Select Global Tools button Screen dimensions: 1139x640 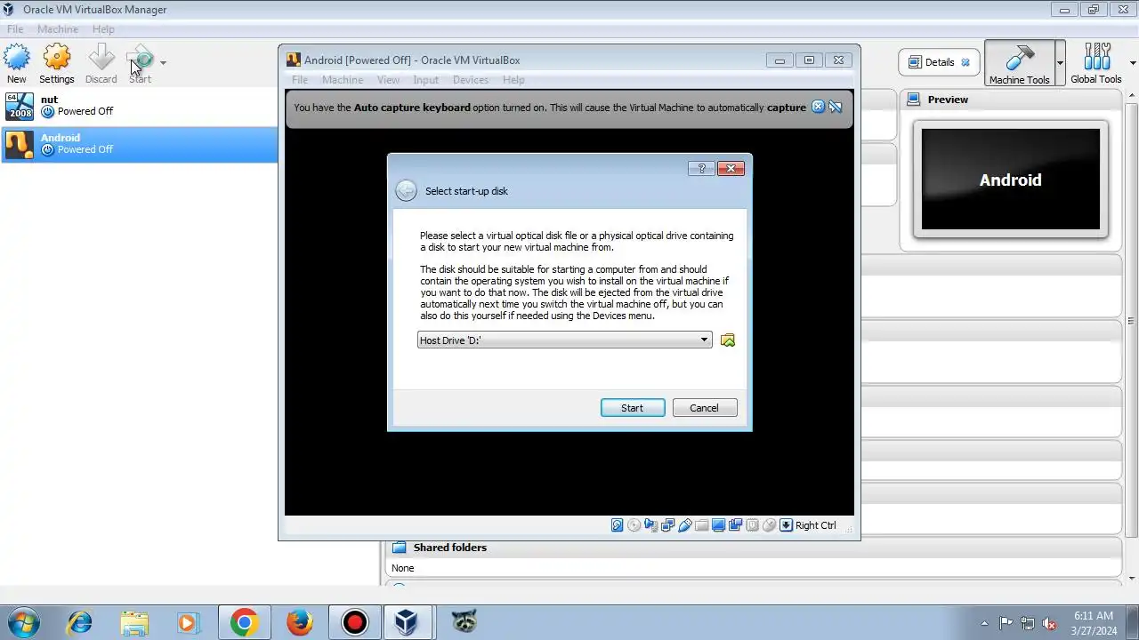pyautogui.click(x=1096, y=62)
